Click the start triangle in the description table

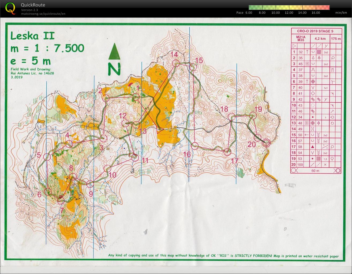[294, 46]
